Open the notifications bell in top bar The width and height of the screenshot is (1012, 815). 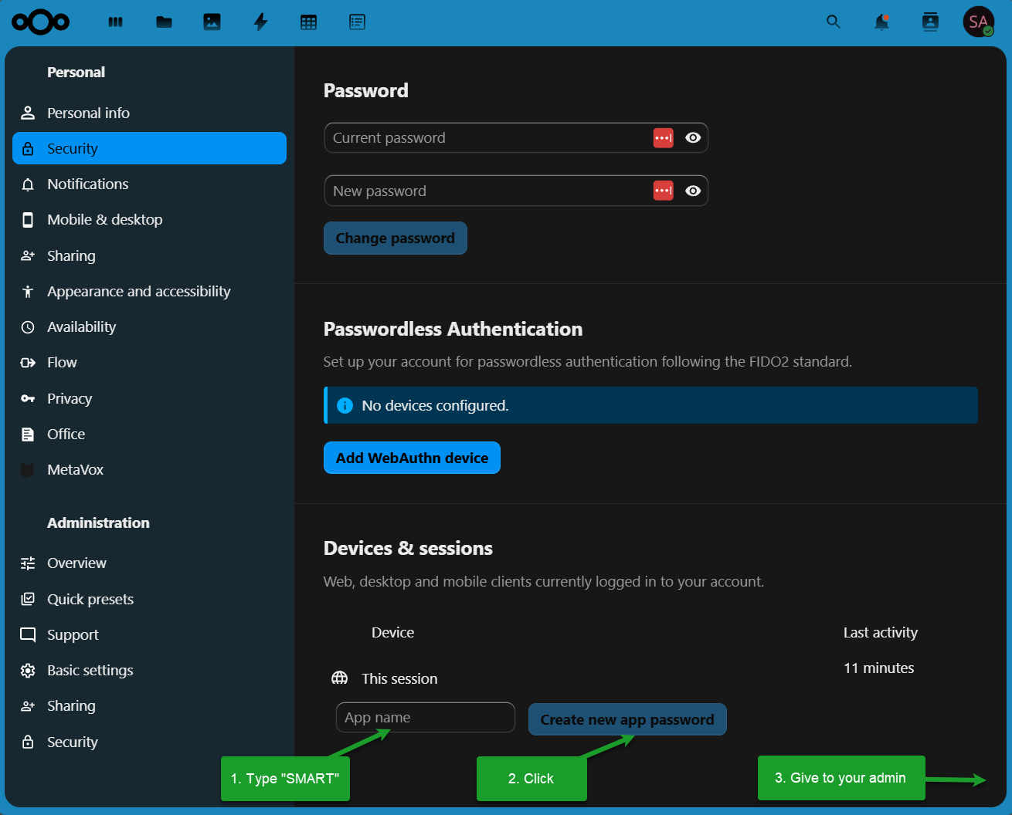pyautogui.click(x=881, y=22)
